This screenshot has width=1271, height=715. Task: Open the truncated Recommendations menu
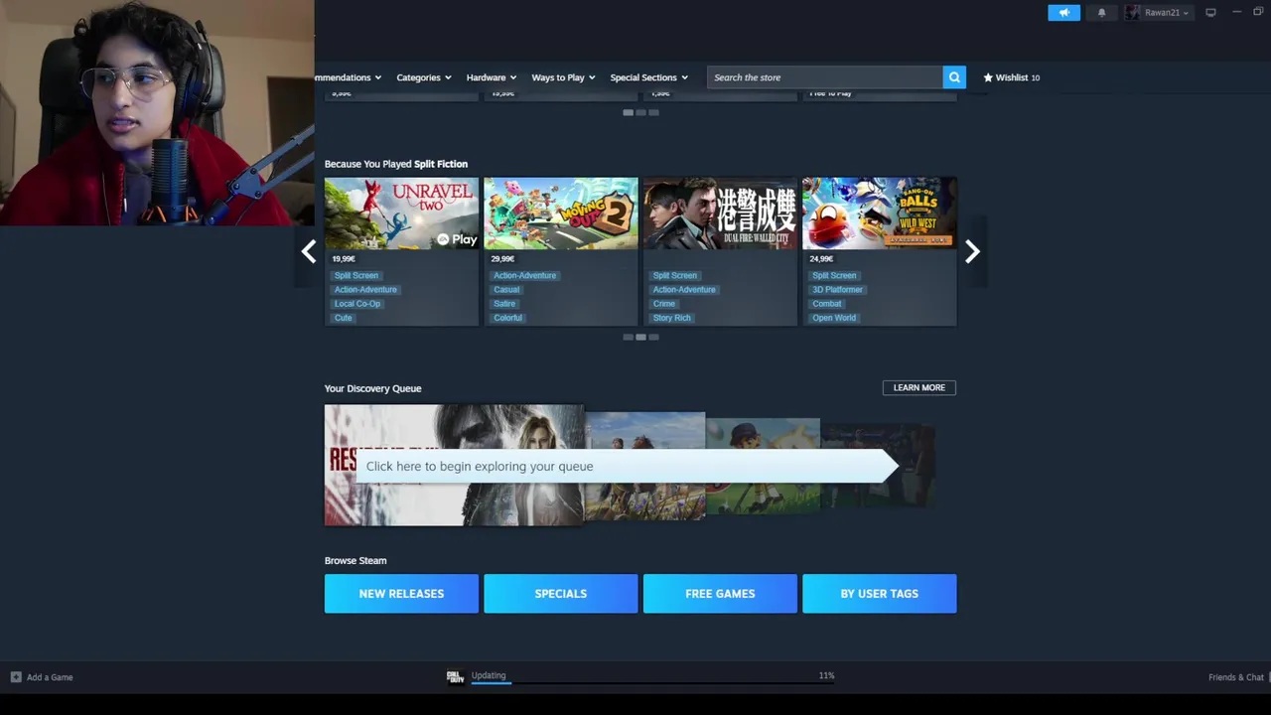click(349, 77)
